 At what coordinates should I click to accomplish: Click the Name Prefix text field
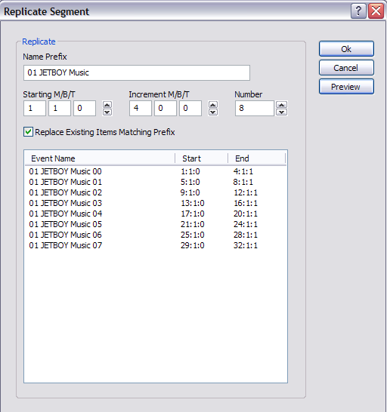click(137, 72)
